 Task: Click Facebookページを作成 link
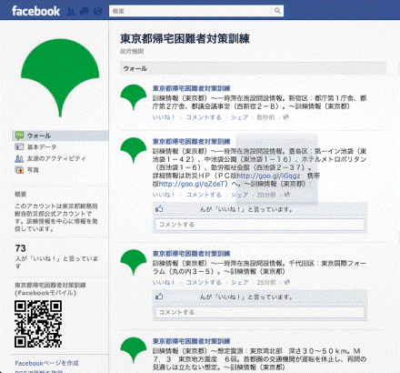47,363
